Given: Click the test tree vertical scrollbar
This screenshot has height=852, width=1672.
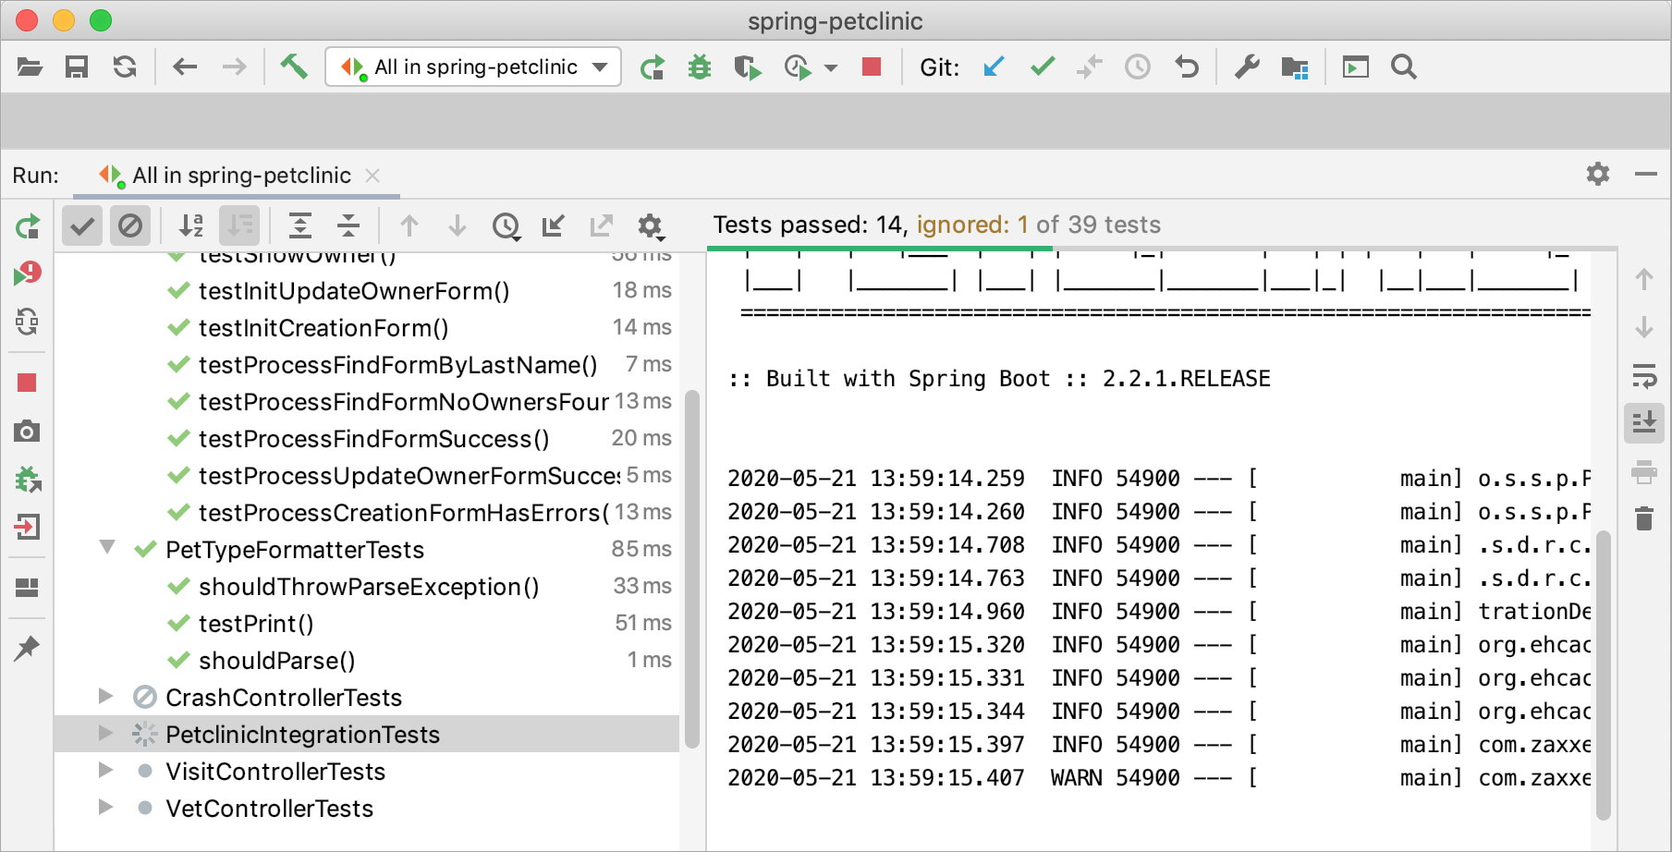Looking at the screenshot, I should click(x=691, y=569).
